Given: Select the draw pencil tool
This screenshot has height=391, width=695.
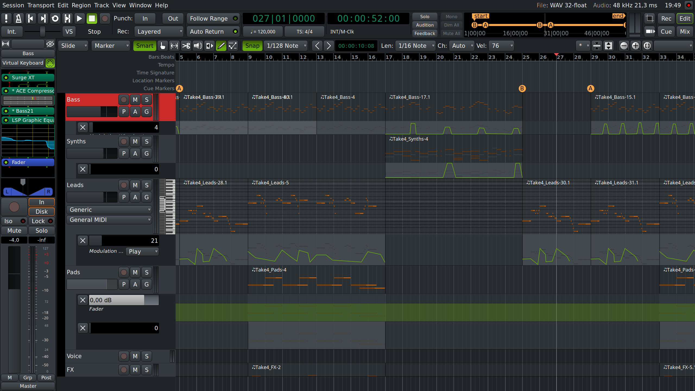Looking at the screenshot, I should (221, 46).
